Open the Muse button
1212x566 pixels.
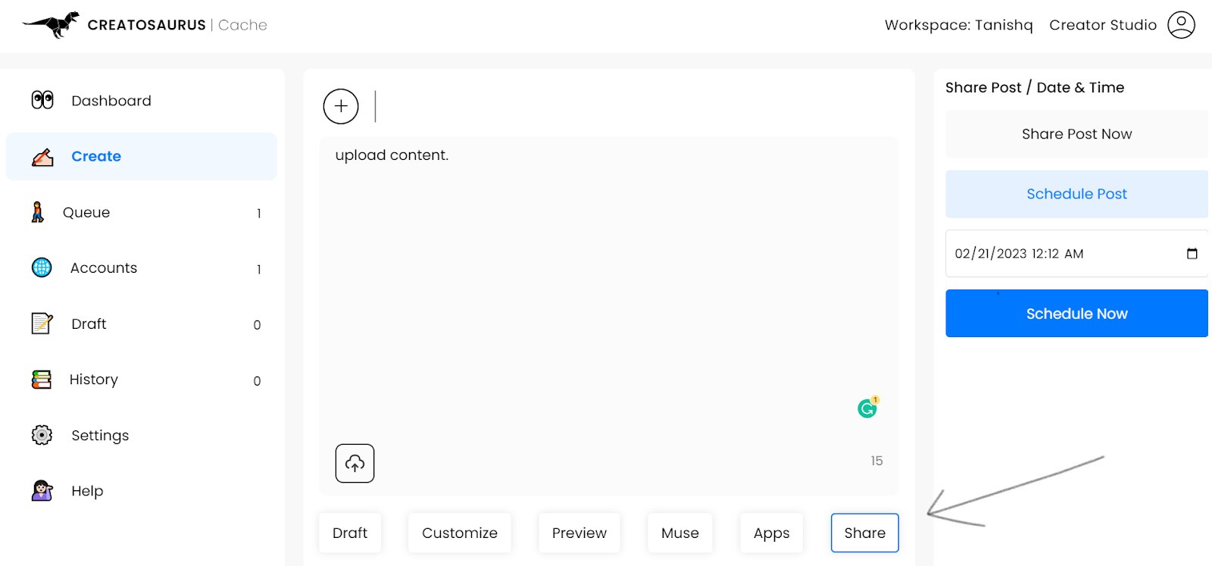click(680, 533)
